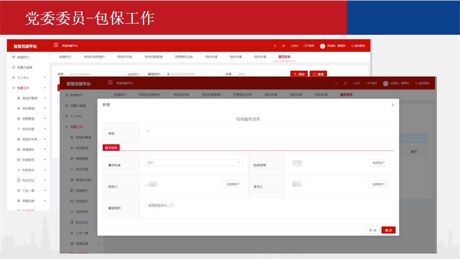Screen dimensions: 460x259
Task: Remove the 检测实验中心 tag via its x icon
Action: (x=171, y=205)
